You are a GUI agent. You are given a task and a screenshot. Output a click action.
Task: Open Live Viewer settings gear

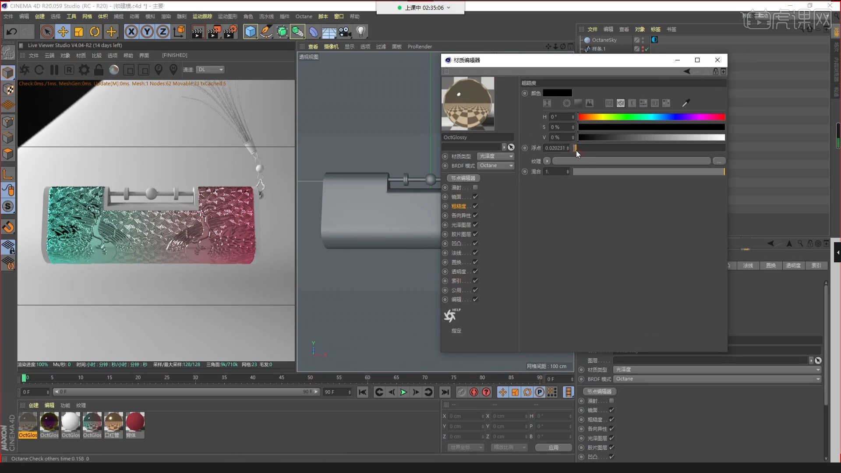[x=84, y=70]
